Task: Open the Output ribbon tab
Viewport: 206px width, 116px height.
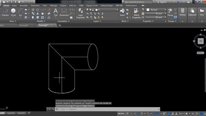Action: tap(63, 5)
